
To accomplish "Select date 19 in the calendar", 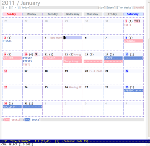I will [66, 71].
